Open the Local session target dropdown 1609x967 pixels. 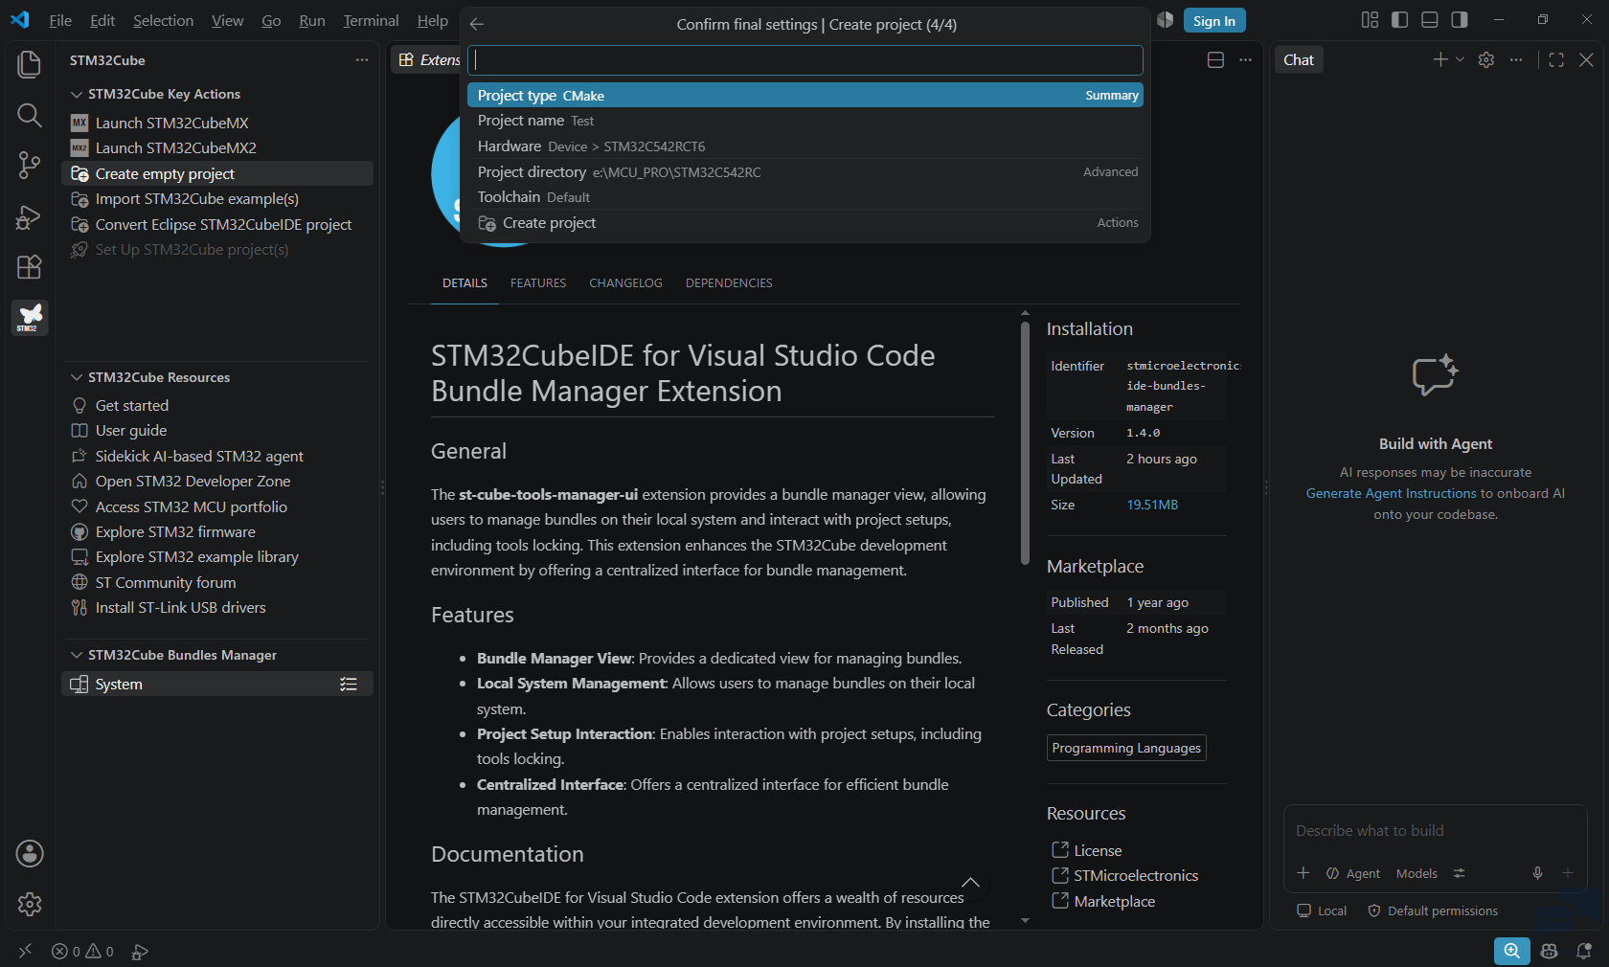[x=1322, y=911]
